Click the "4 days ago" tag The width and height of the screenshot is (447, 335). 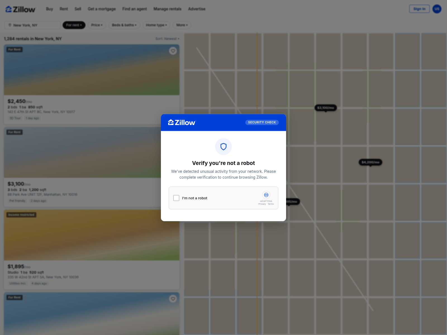coord(39,284)
